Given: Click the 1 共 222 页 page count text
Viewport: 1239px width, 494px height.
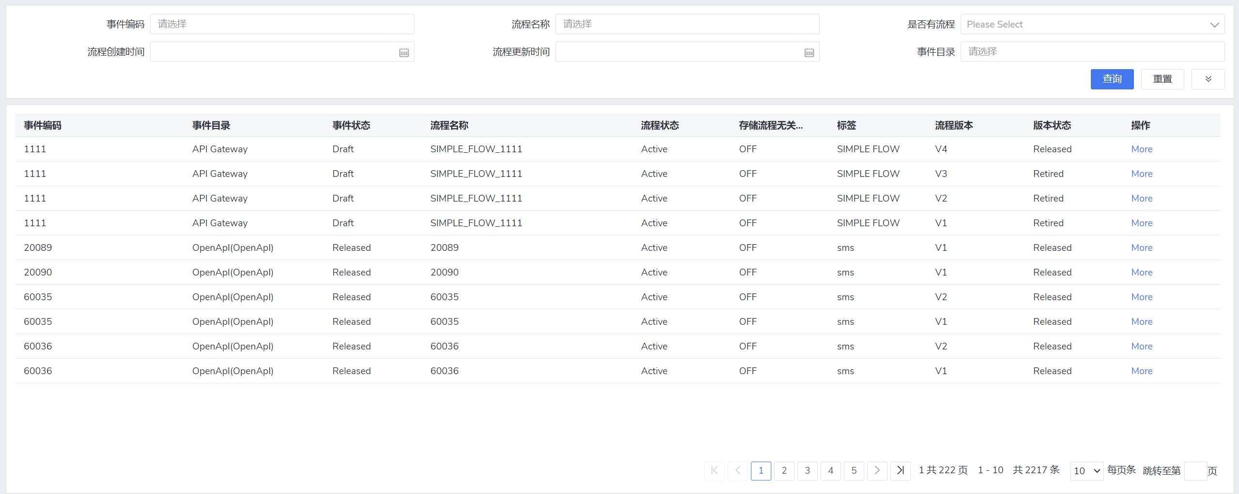Looking at the screenshot, I should pyautogui.click(x=943, y=470).
